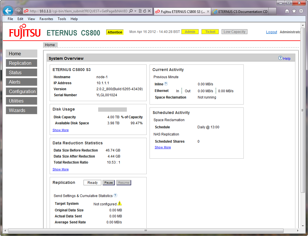Select Home in the left navigation
Image resolution: width=308 pixels, height=236 pixels.
click(x=22, y=54)
